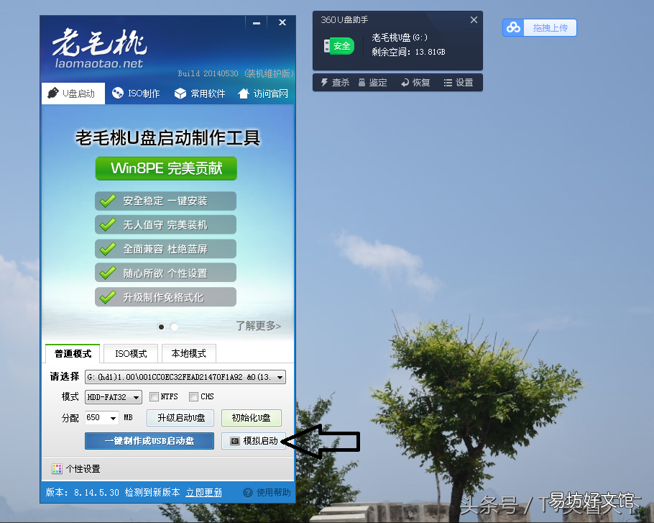The width and height of the screenshot is (654, 523).
Task: Click the 全面兼容 杜绝蓝屏 feature item
Action: [x=165, y=249]
